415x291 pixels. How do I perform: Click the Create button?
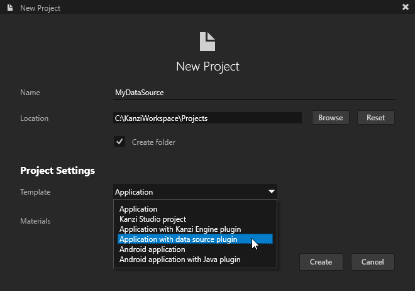coord(321,262)
